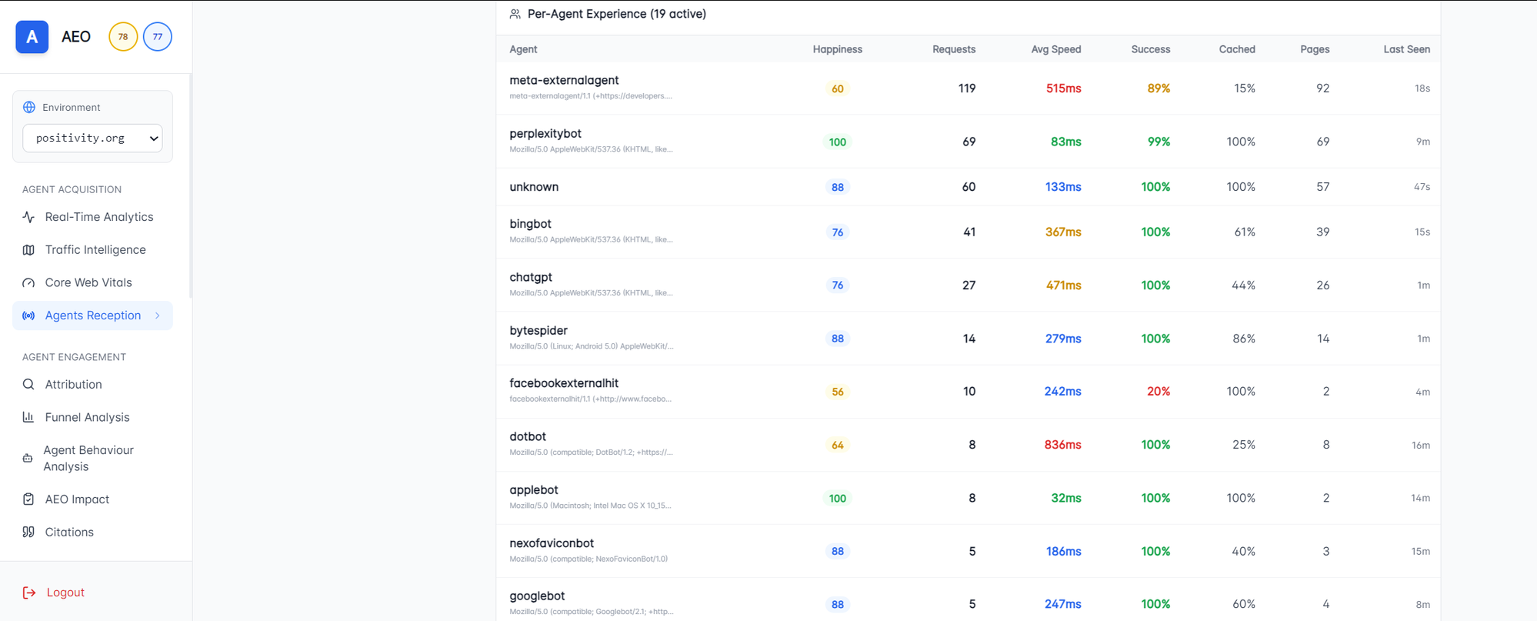Click the Core Web Vitals gauge icon
This screenshot has width=1537, height=621.
tap(28, 282)
